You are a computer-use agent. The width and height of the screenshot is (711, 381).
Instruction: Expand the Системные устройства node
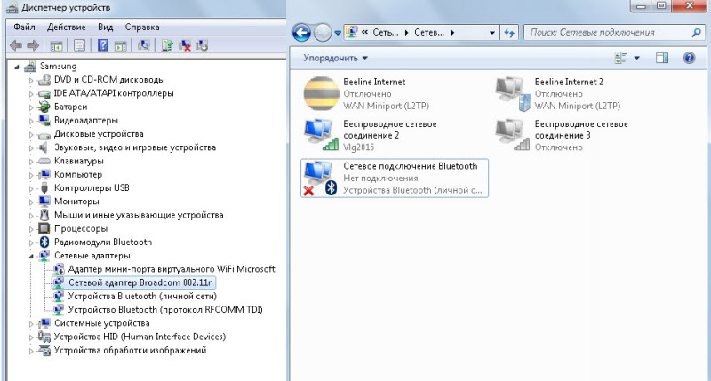click(x=31, y=324)
